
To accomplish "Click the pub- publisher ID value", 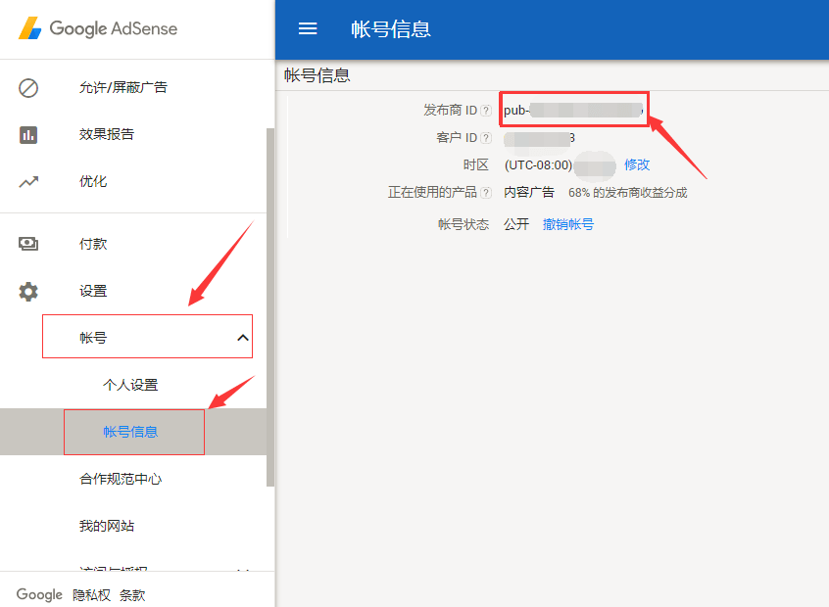I will (573, 111).
